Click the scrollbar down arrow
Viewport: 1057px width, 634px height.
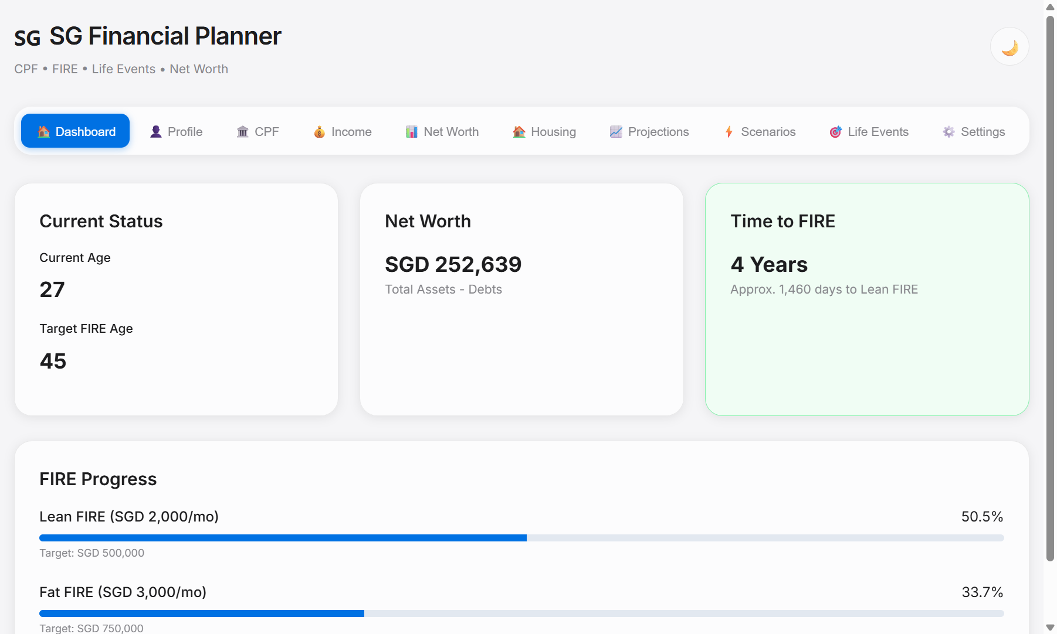[x=1050, y=627]
